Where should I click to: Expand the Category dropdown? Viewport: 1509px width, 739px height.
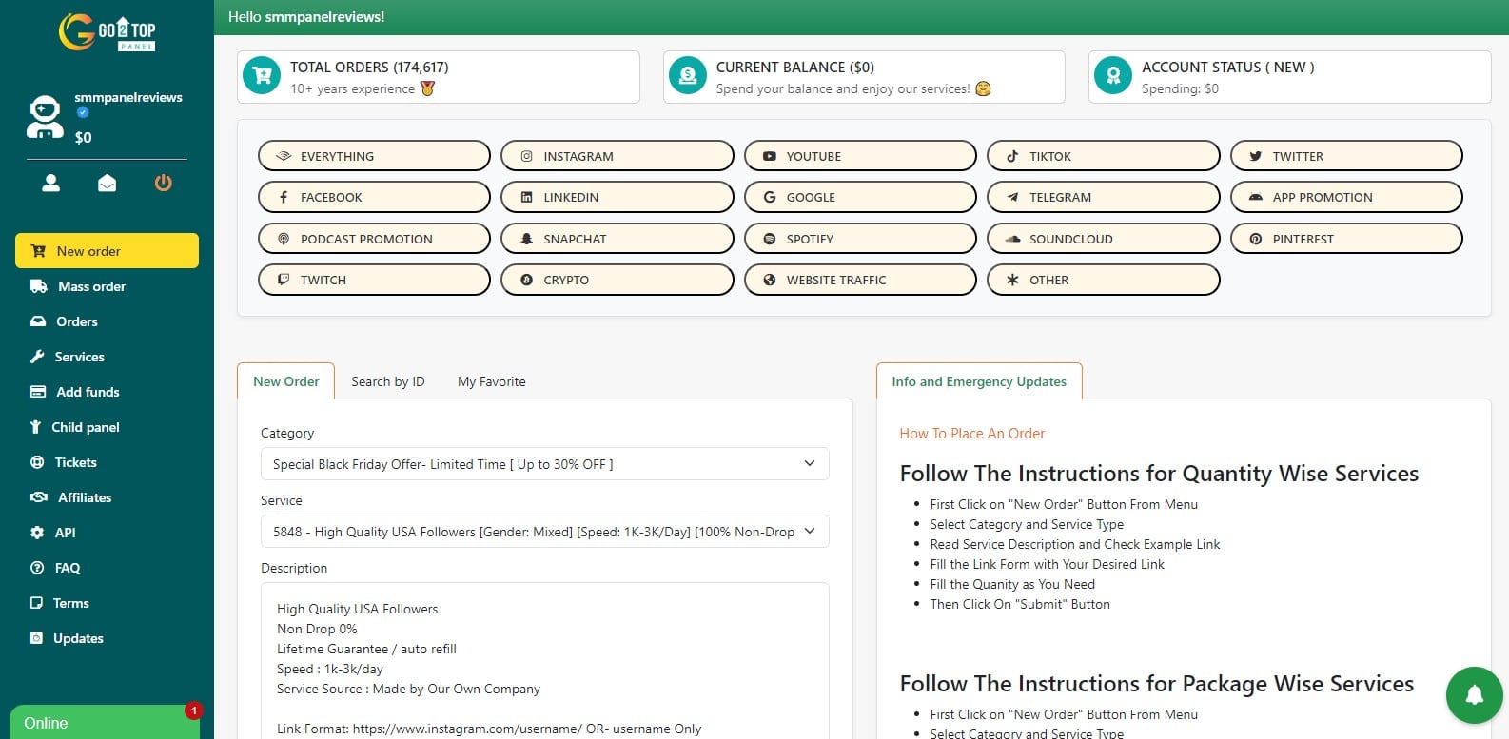(544, 464)
